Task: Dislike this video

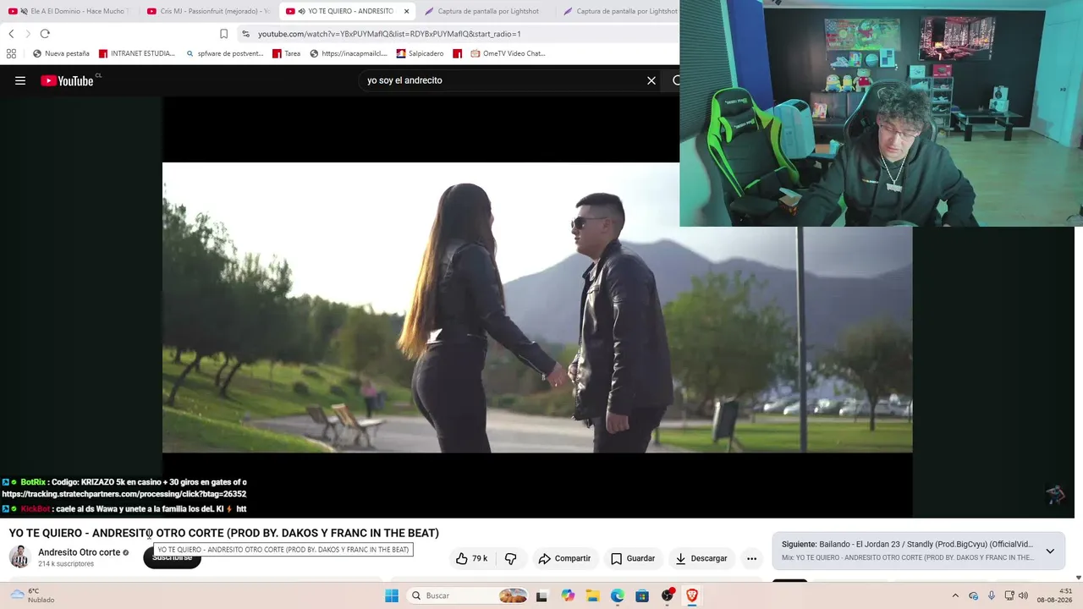Action: click(x=510, y=558)
